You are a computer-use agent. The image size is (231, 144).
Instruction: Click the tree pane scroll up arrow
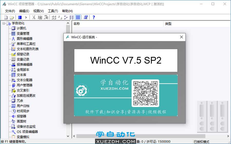pyautogui.click(x=68, y=23)
